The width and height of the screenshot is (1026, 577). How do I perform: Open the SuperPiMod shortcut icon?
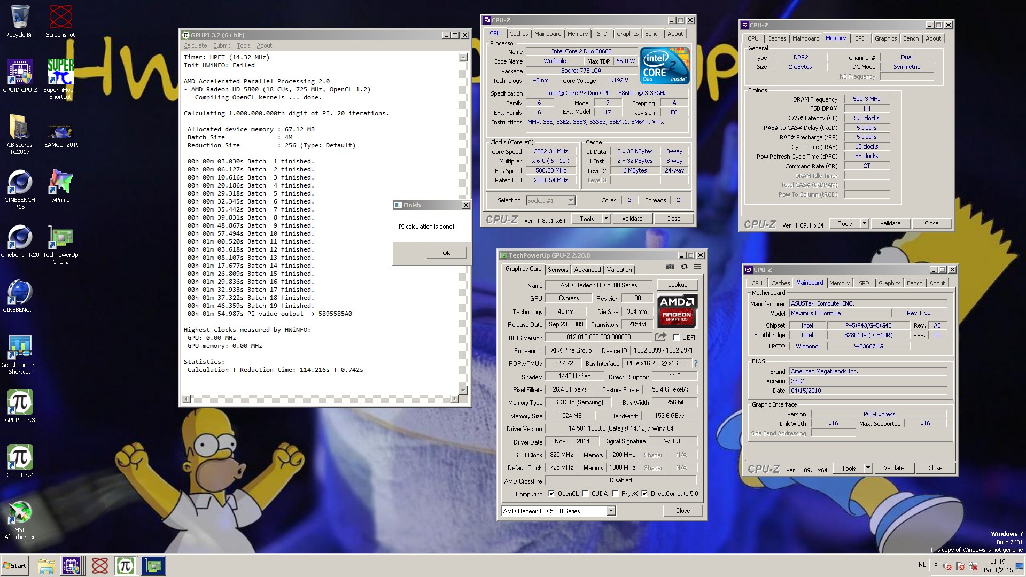pos(60,79)
